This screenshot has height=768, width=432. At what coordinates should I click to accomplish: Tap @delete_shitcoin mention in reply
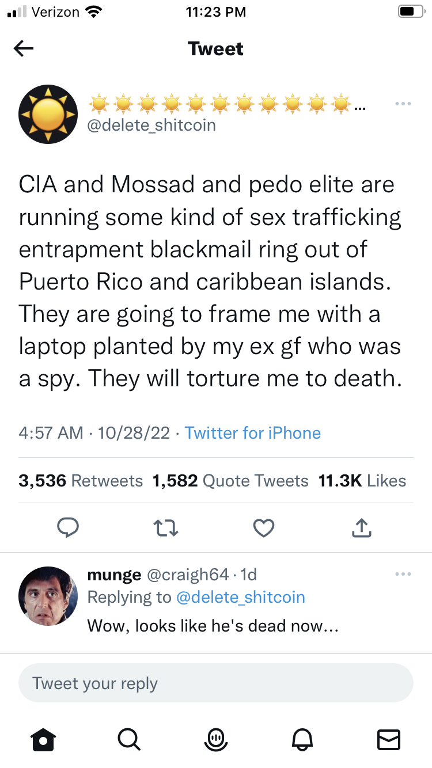[240, 597]
